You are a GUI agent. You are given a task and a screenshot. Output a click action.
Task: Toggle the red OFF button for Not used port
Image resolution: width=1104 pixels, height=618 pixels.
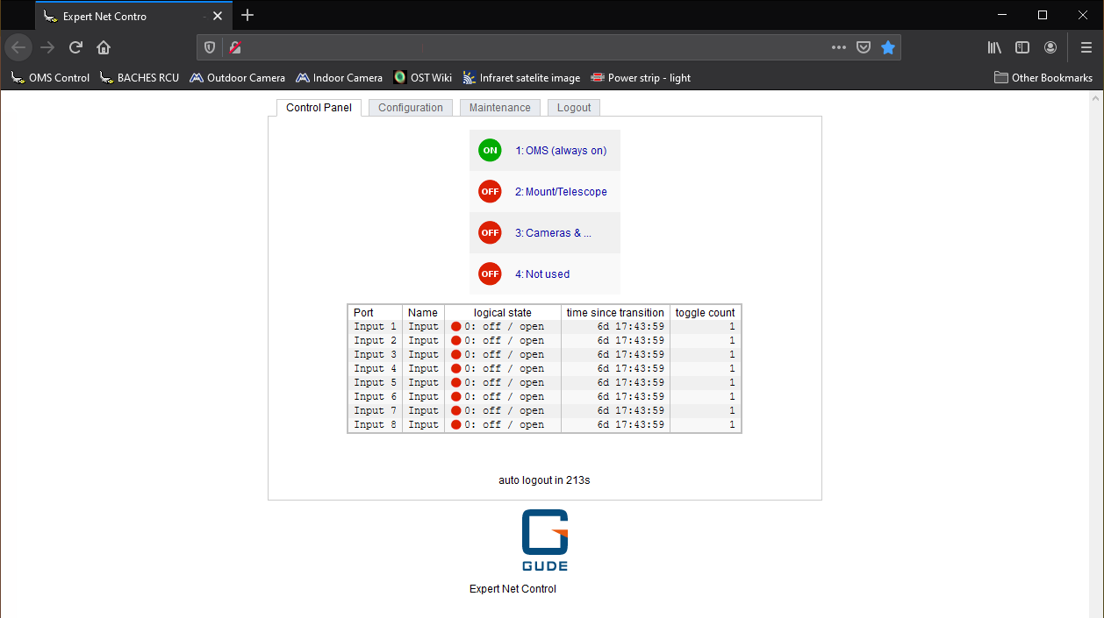(x=490, y=274)
